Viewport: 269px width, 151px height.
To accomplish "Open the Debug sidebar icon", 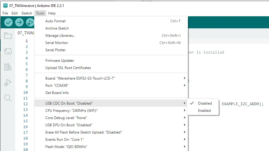I will pyautogui.click(x=8, y=83).
